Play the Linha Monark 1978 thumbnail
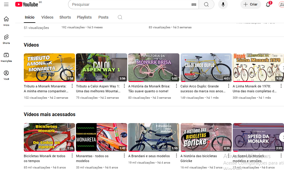 (258, 67)
